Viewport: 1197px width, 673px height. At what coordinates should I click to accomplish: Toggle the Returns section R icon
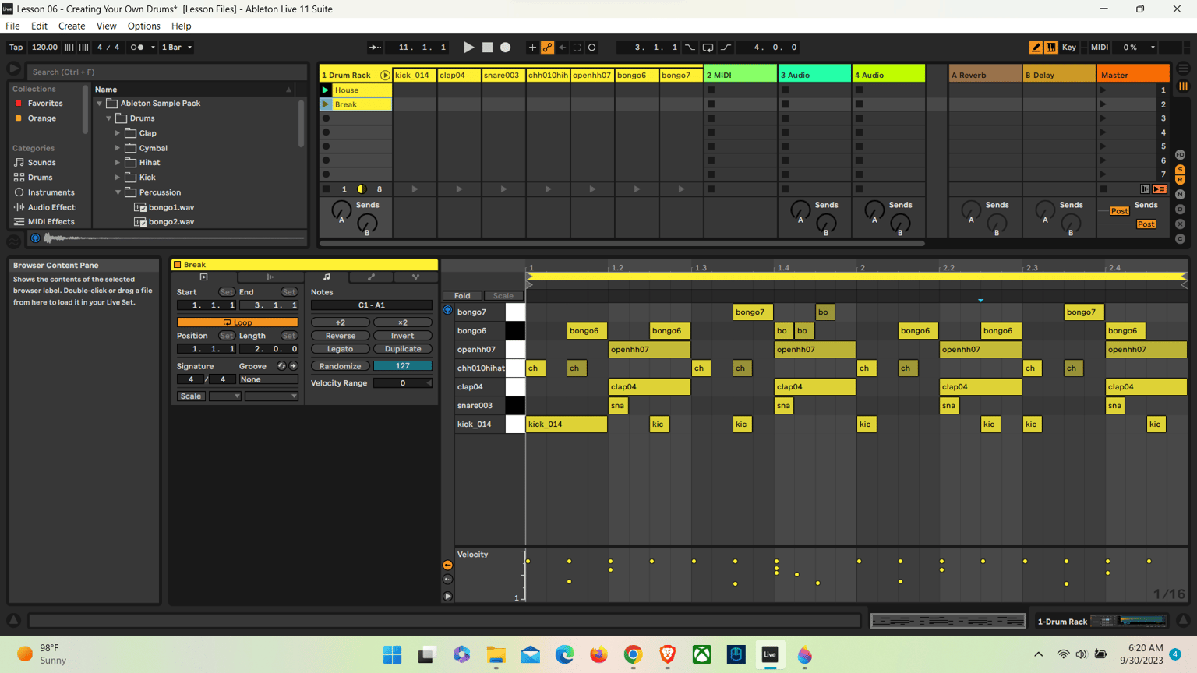pos(1180,180)
